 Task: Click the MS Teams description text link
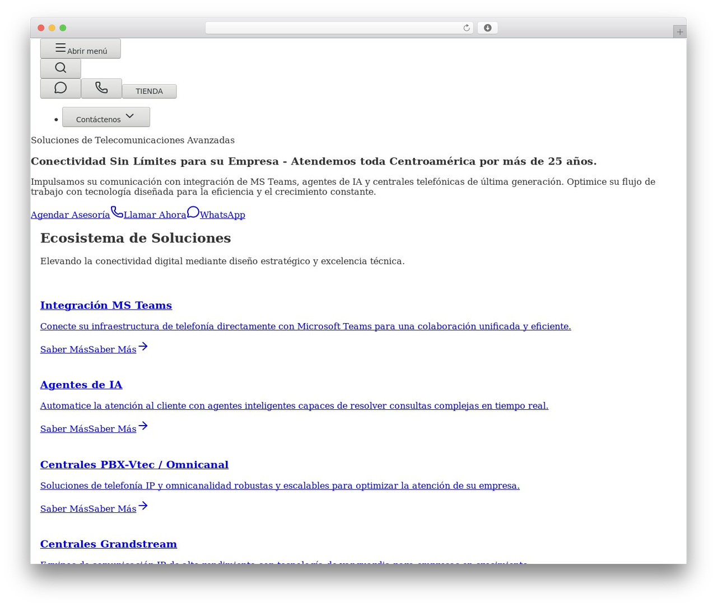305,326
